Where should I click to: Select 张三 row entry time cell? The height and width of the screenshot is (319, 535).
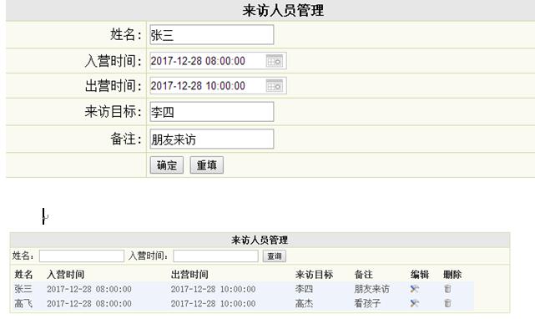[x=89, y=289]
